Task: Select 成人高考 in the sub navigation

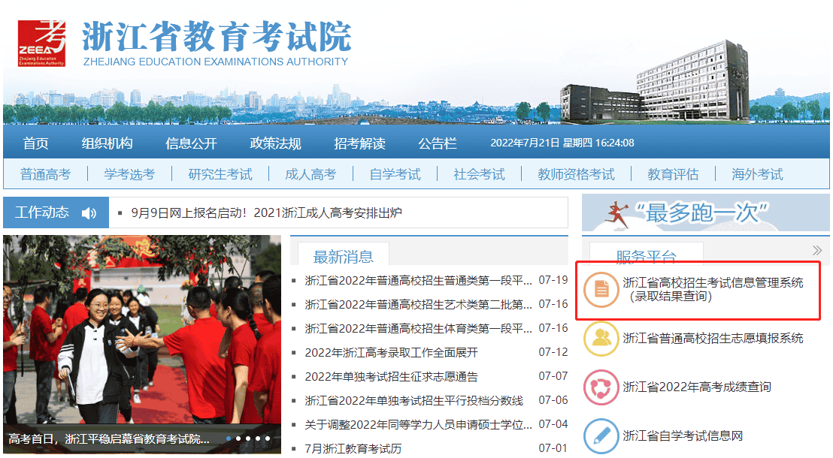Action: (x=310, y=174)
